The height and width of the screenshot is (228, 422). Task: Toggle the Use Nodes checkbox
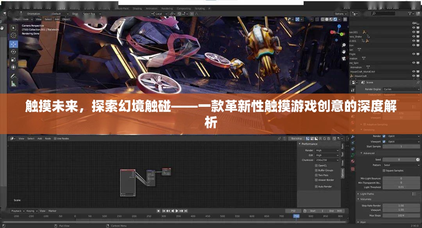click(55, 139)
